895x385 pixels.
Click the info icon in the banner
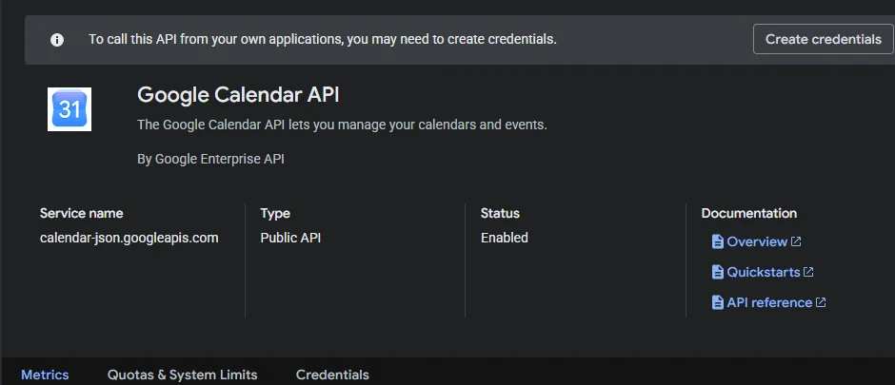[x=57, y=40]
